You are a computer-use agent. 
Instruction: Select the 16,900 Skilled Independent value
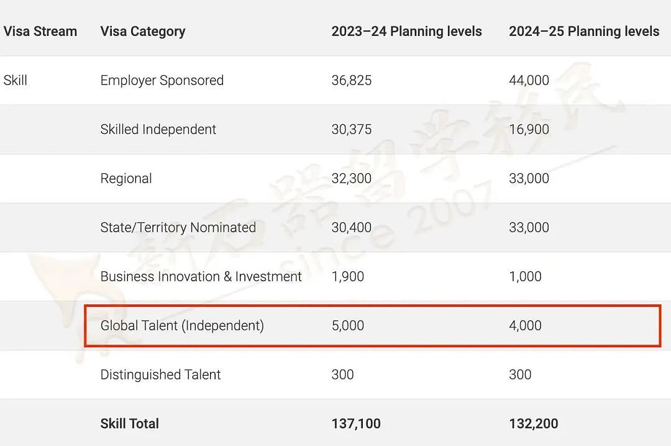click(529, 129)
